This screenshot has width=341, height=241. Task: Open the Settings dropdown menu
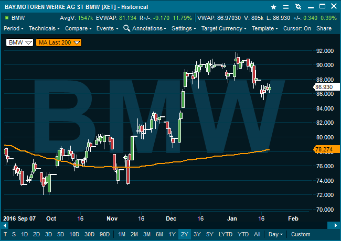(184, 28)
